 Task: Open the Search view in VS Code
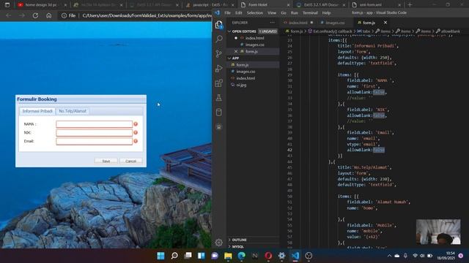219,39
